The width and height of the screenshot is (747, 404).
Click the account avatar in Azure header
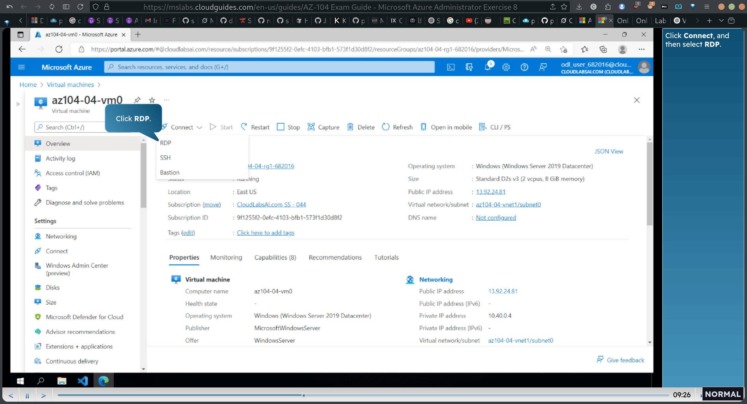(644, 67)
